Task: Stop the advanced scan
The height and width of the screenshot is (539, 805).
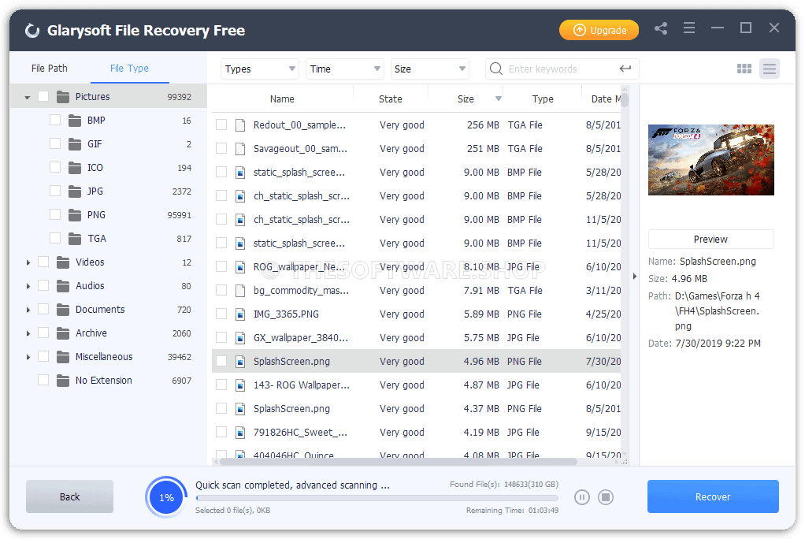Action: click(606, 497)
